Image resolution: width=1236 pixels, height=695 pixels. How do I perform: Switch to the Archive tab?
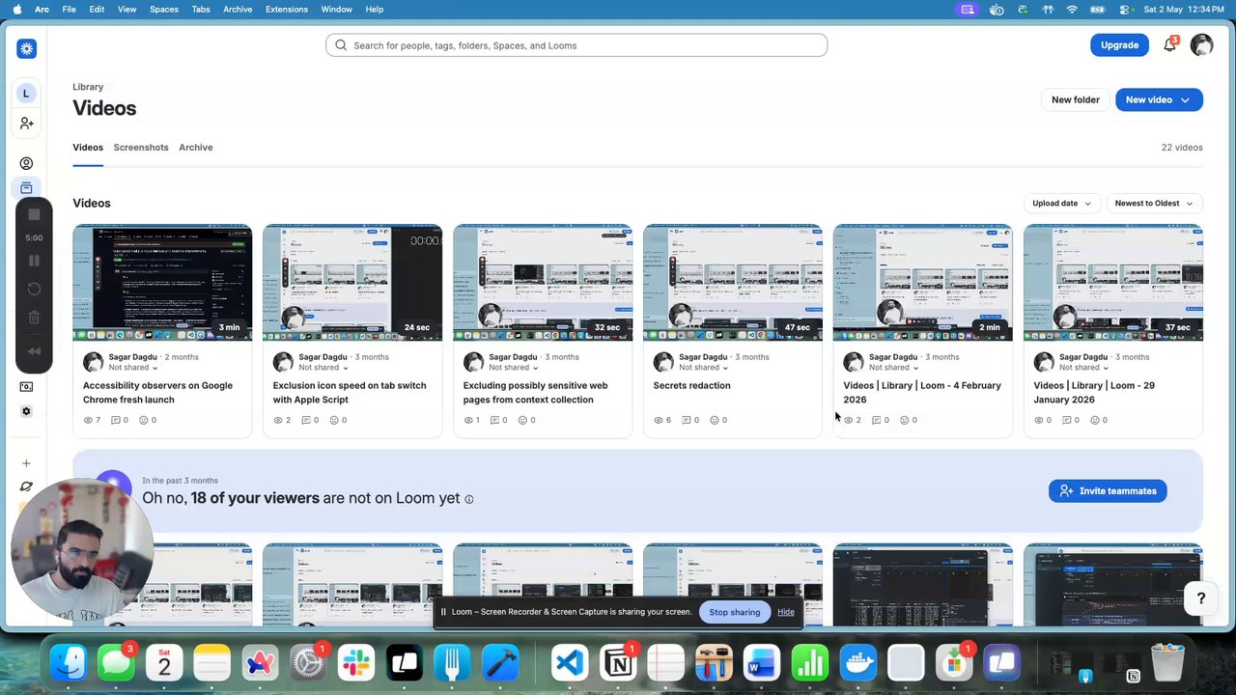(x=196, y=148)
